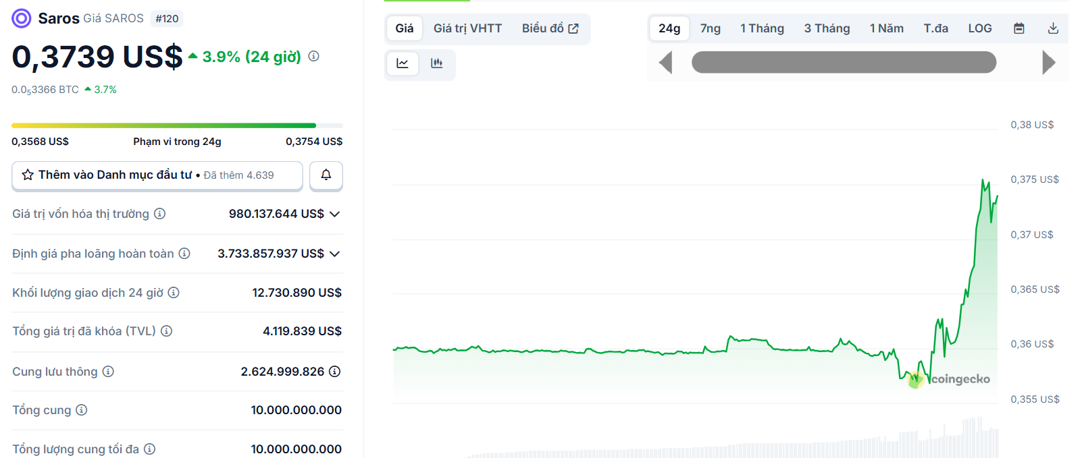This screenshot has height=458, width=1080.
Task: Click the right arrow of the chart range scroller
Action: [1048, 63]
